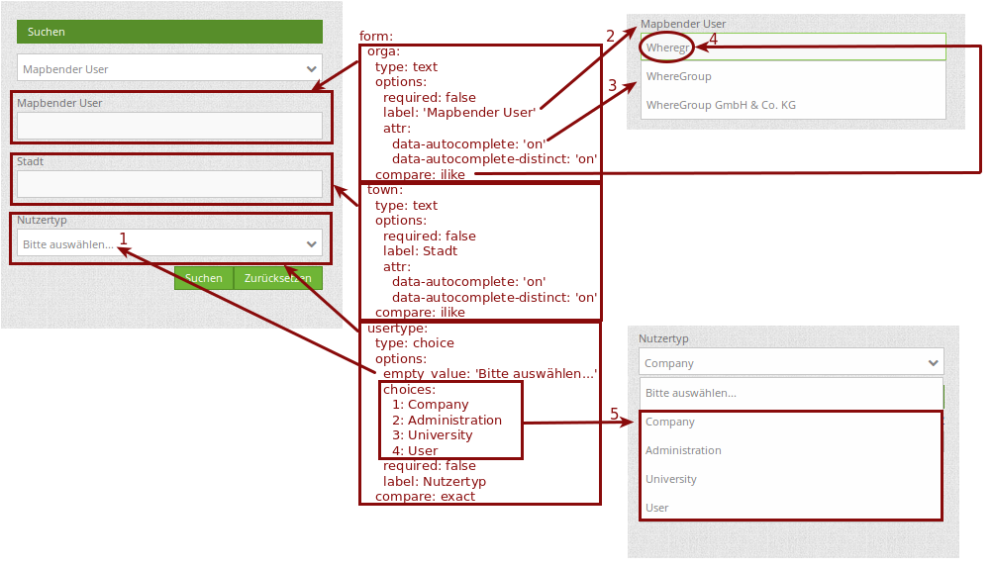Click the chevron arrow of the top Mapbender User dropdown

coord(313,69)
